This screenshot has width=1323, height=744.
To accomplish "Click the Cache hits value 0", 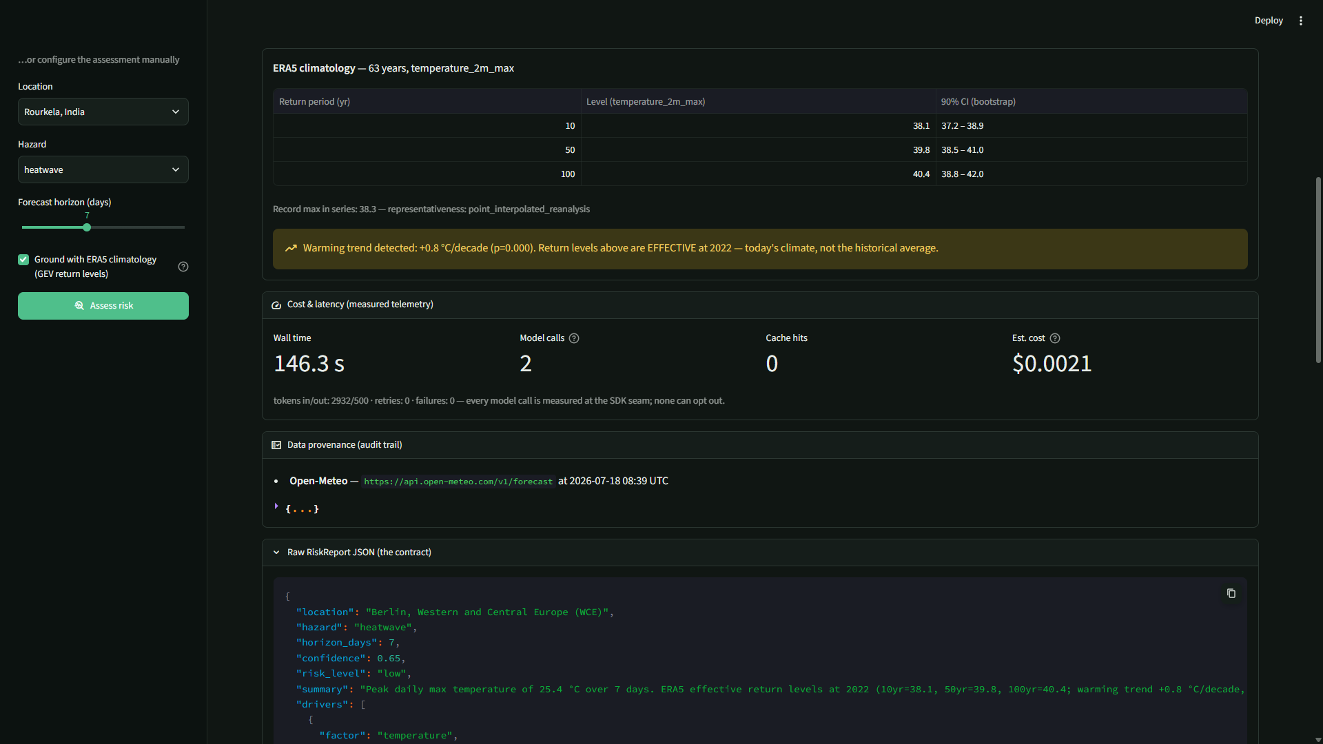I will click(772, 364).
